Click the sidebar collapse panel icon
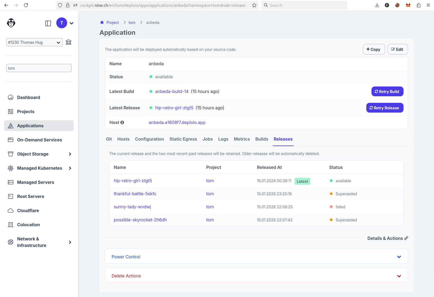This screenshot has height=297, width=434. pos(48,23)
